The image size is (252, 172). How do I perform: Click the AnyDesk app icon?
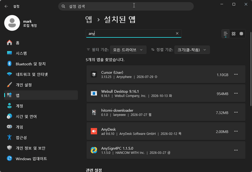pos(94,131)
